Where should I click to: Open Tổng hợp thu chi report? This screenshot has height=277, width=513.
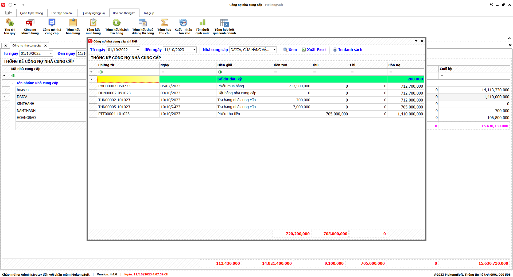[164, 26]
